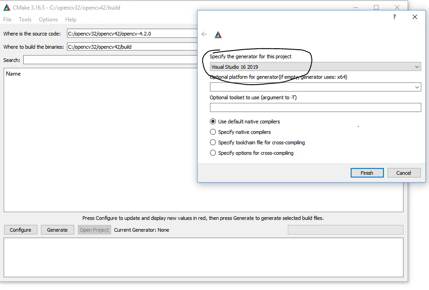Click the progress bar beside Current Generator
The height and width of the screenshot is (290, 429).
346,230
